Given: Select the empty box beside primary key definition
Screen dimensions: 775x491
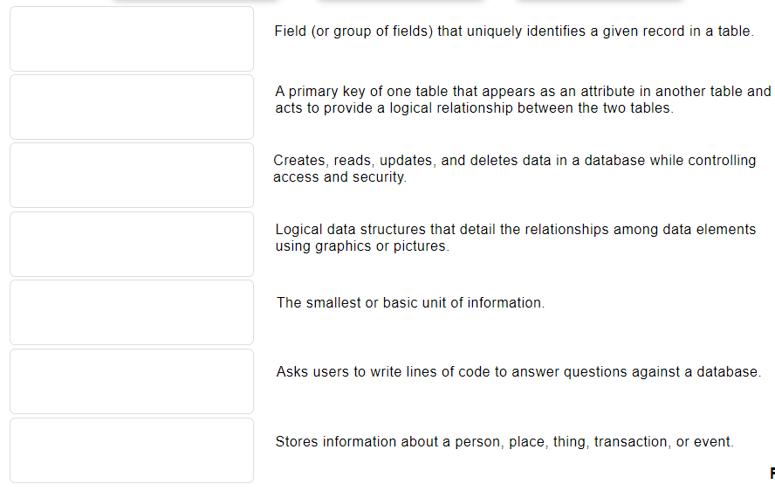Looking at the screenshot, I should (132, 38).
